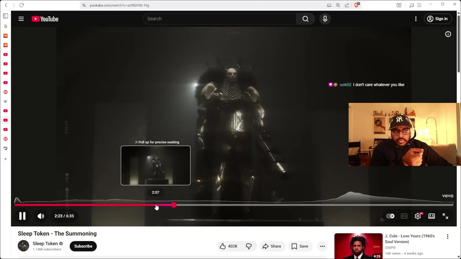Pause the video
The width and height of the screenshot is (461, 259).
22,216
